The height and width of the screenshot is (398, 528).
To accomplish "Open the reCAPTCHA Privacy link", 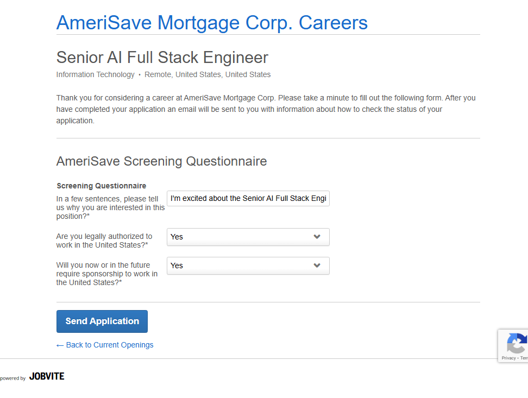I will 509,358.
